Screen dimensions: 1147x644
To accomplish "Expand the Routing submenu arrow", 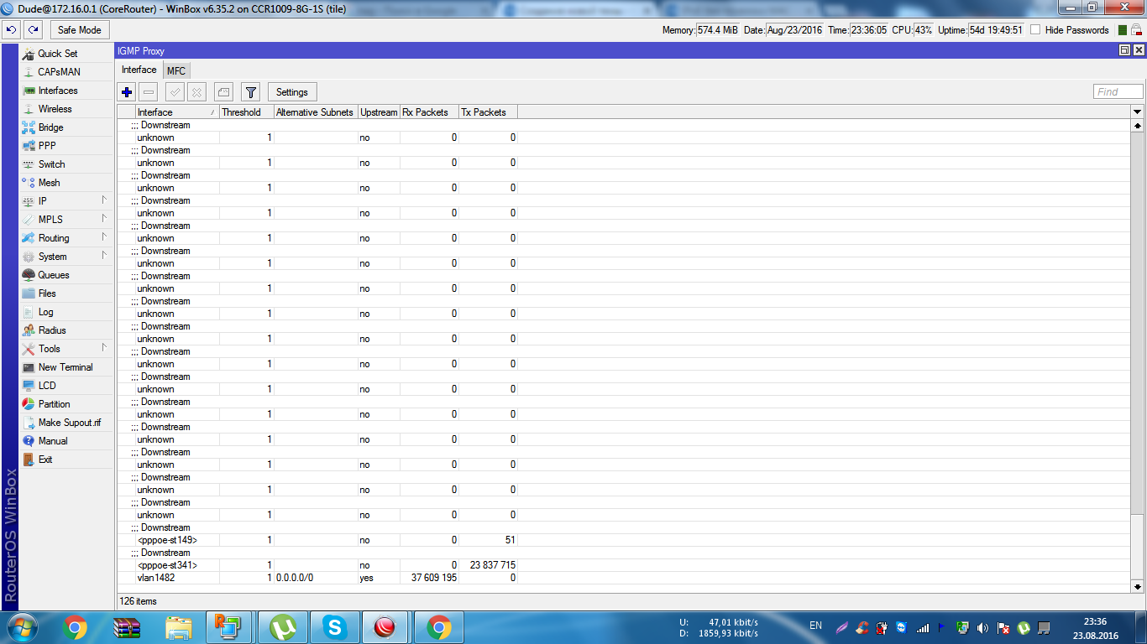I will click(x=105, y=237).
